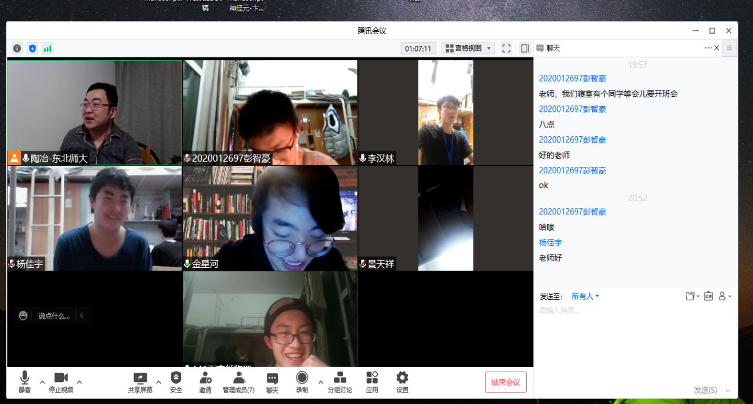Click chat message ok
The height and width of the screenshot is (404, 753).
tap(544, 185)
